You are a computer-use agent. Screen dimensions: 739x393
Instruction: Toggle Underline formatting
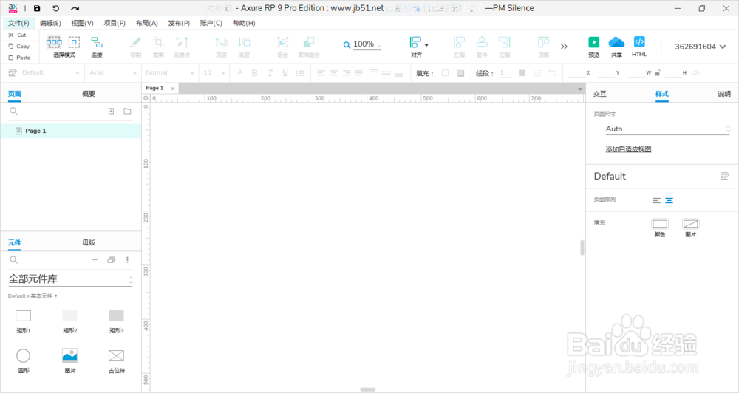coord(285,72)
